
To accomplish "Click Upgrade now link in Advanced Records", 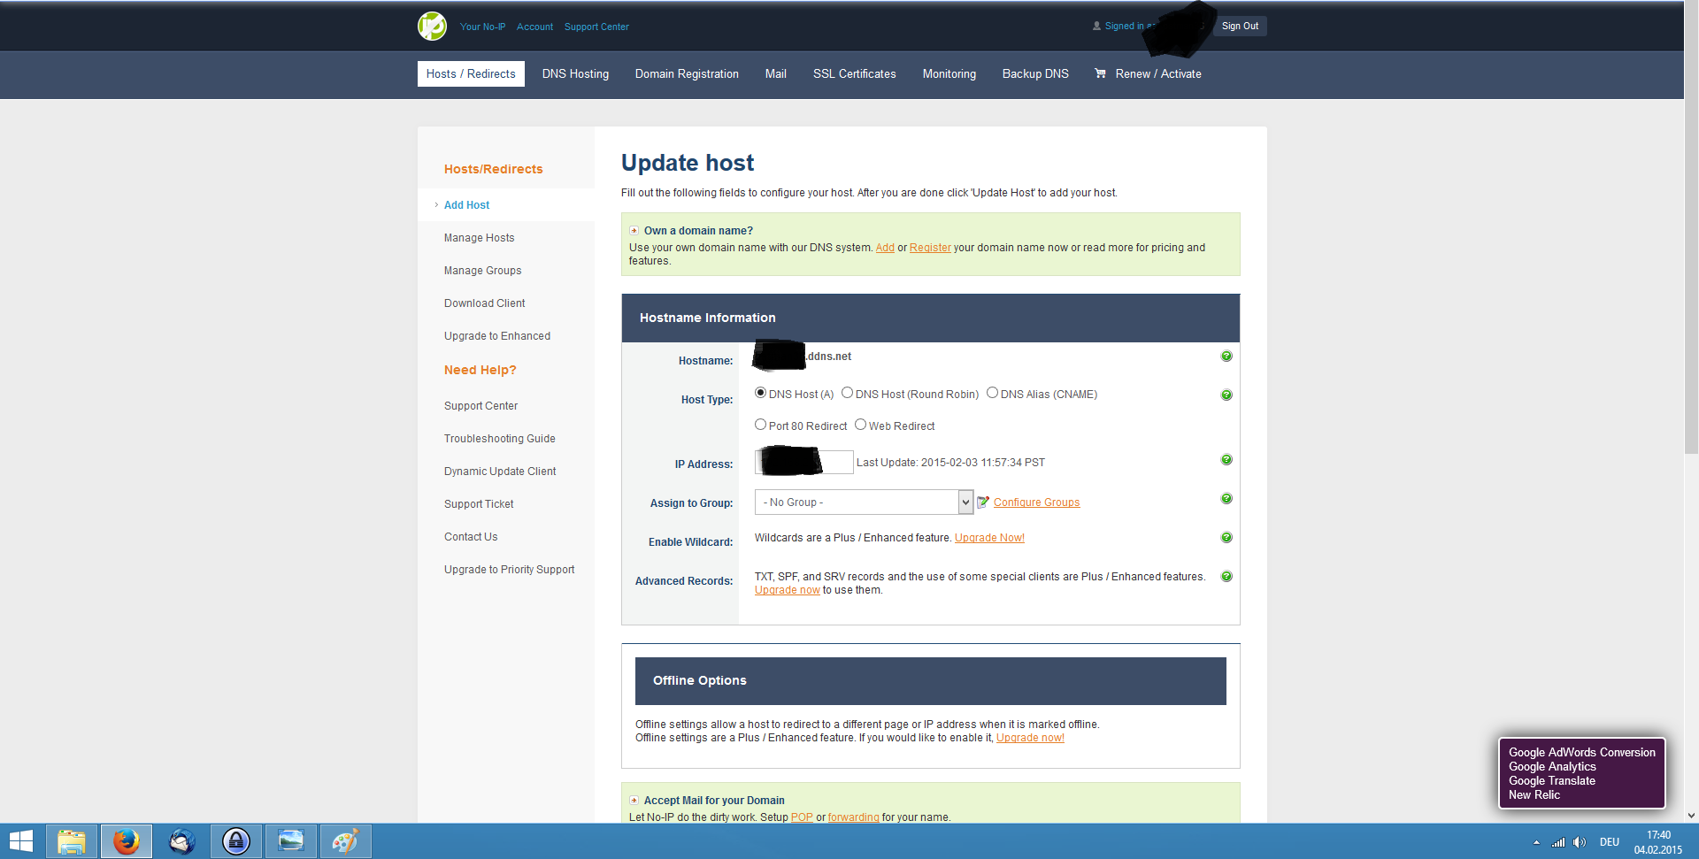I will click(x=787, y=590).
